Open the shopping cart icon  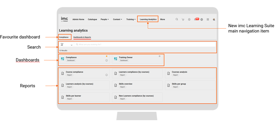(x=183, y=20)
